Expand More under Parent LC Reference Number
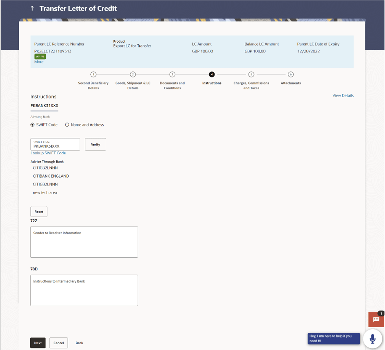This screenshot has width=385, height=350. [39, 62]
